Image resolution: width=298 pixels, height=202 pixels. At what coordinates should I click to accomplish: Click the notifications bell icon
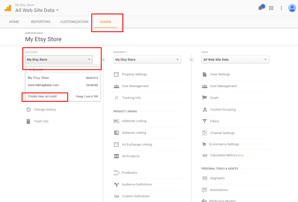coord(260,8)
